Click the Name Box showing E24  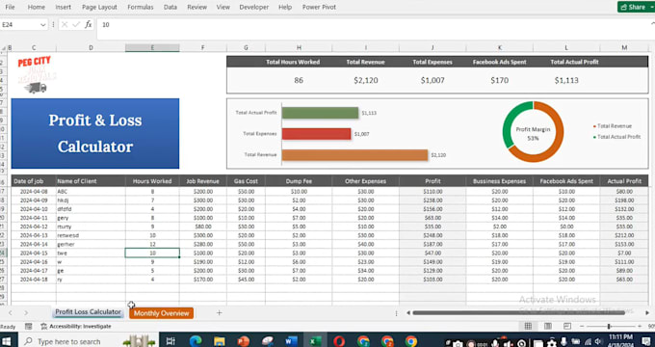coord(19,25)
